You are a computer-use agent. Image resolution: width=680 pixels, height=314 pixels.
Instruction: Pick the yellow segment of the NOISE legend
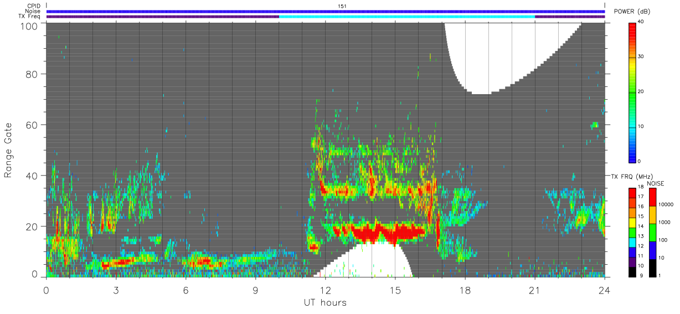652,215
